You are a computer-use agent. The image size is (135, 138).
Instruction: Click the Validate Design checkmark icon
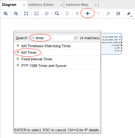point(118,13)
